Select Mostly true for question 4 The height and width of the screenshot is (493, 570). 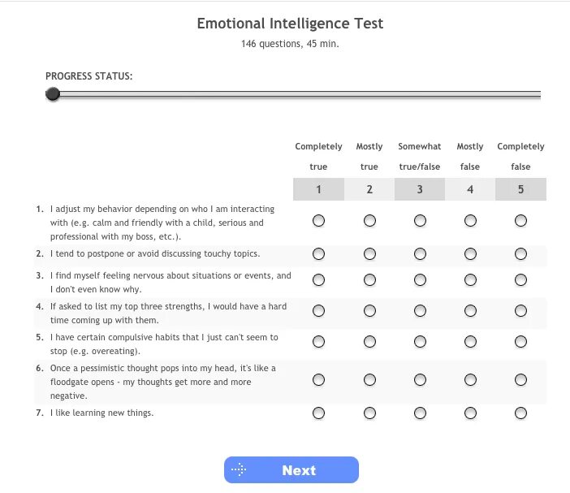tap(369, 311)
